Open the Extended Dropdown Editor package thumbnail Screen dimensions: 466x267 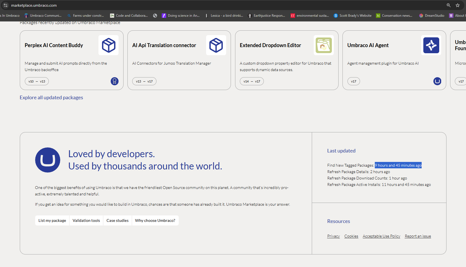click(x=323, y=45)
